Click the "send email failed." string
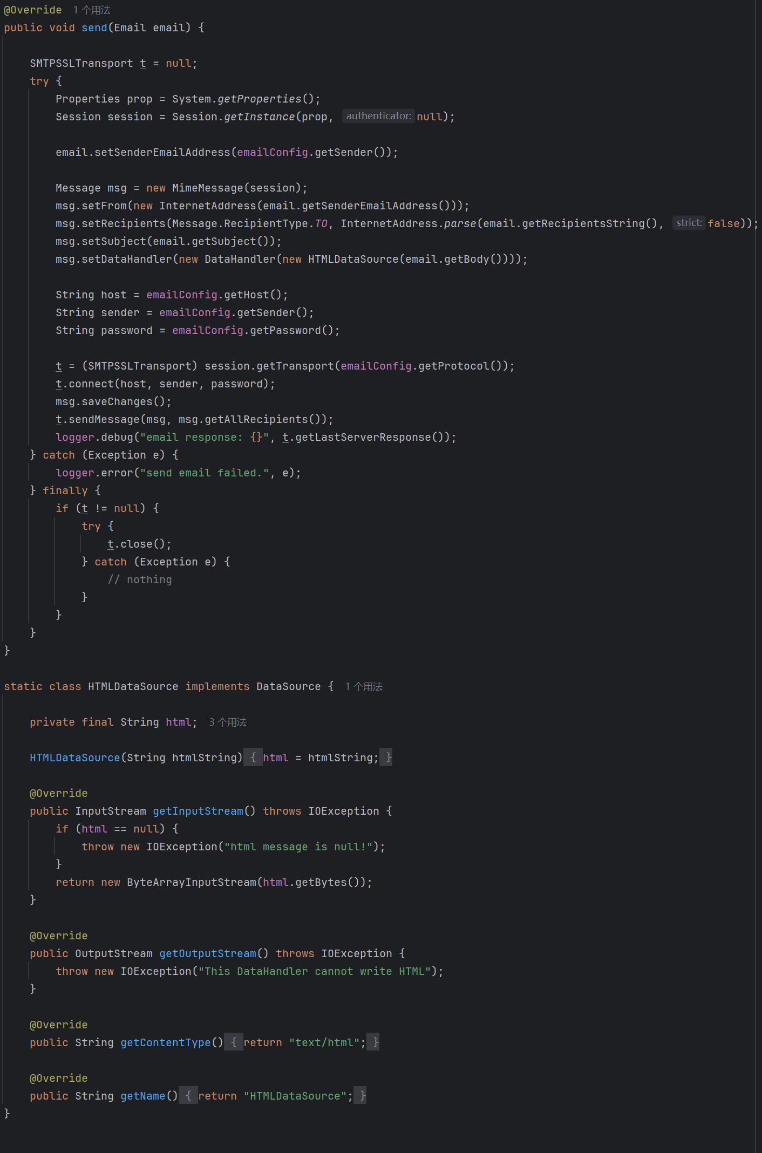 tap(205, 473)
